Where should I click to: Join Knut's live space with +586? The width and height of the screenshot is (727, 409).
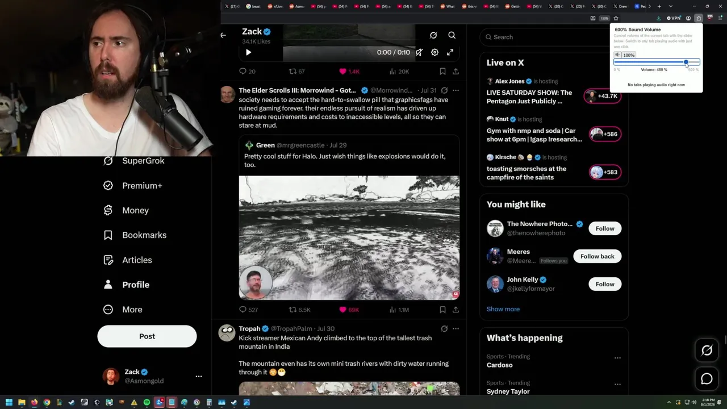point(604,134)
